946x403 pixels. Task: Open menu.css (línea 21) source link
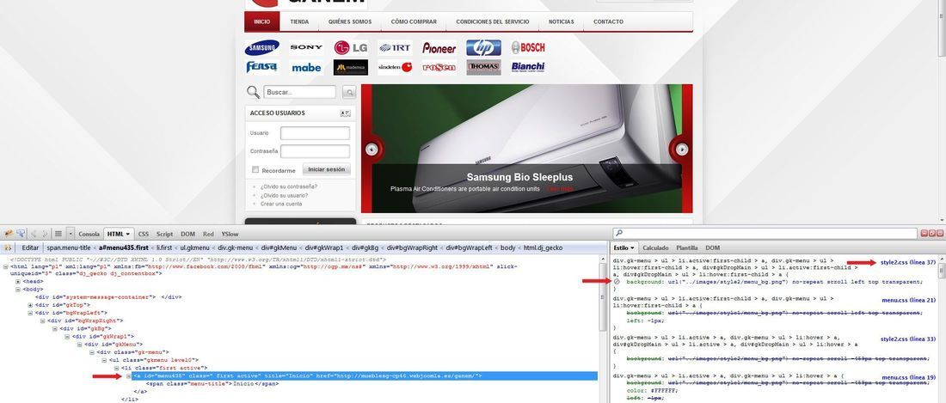[909, 299]
